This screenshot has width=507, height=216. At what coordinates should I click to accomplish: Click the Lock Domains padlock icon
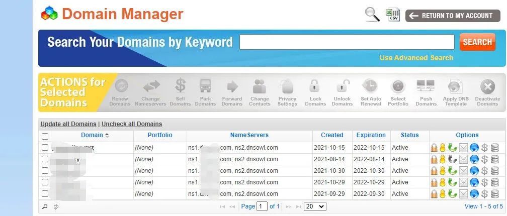pos(315,86)
